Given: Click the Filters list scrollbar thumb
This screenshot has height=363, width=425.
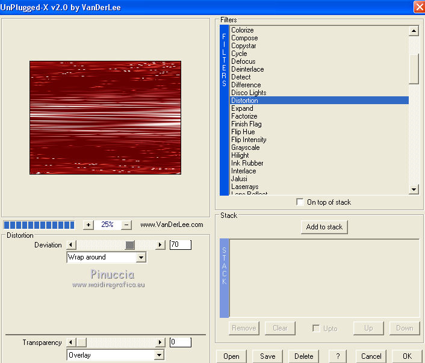Looking at the screenshot, I should tap(414, 69).
